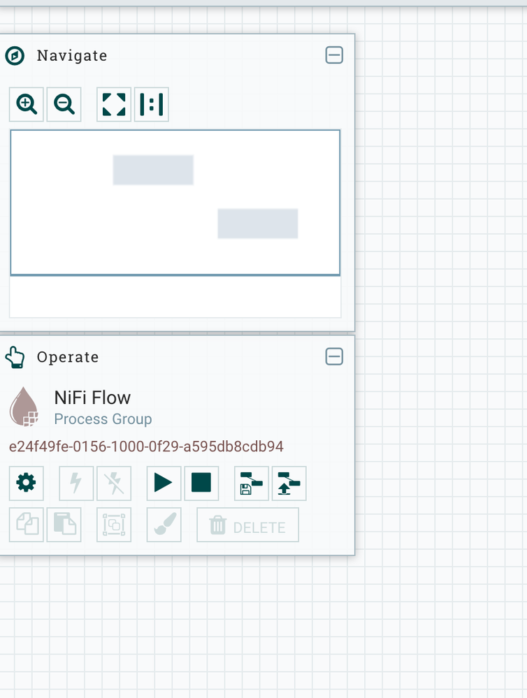Image resolution: width=527 pixels, height=698 pixels.
Task: Click the zoom in magnifier icon
Action: (27, 105)
